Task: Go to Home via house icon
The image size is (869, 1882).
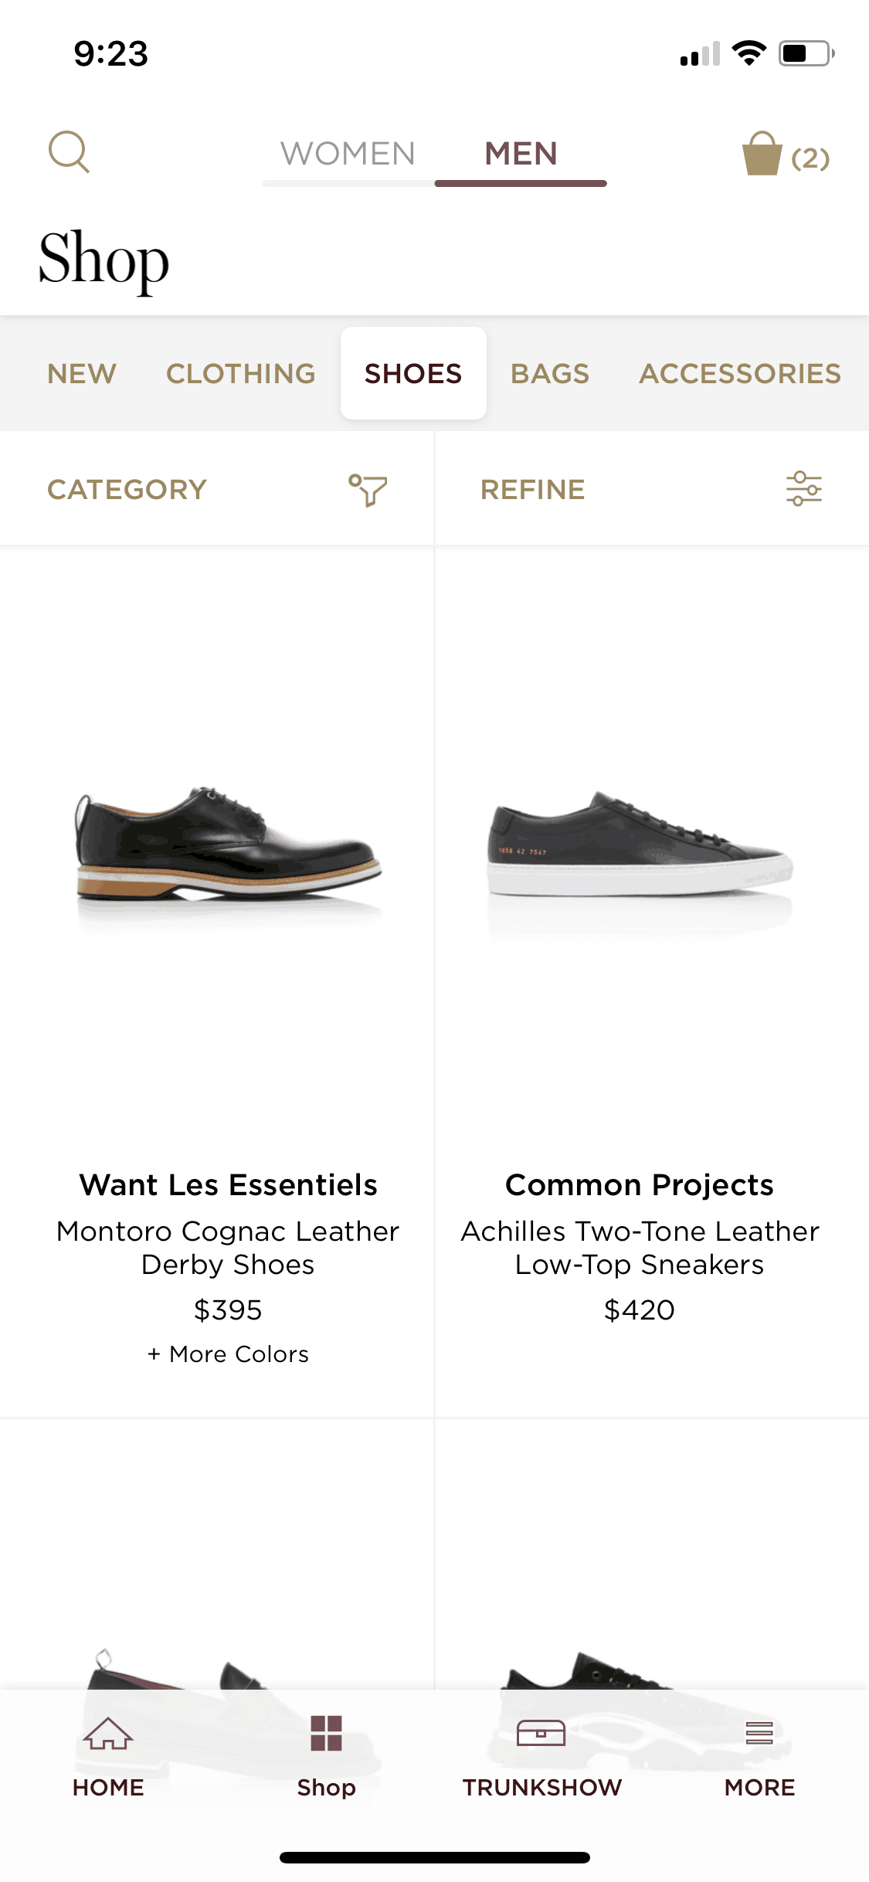Action: 108,1733
